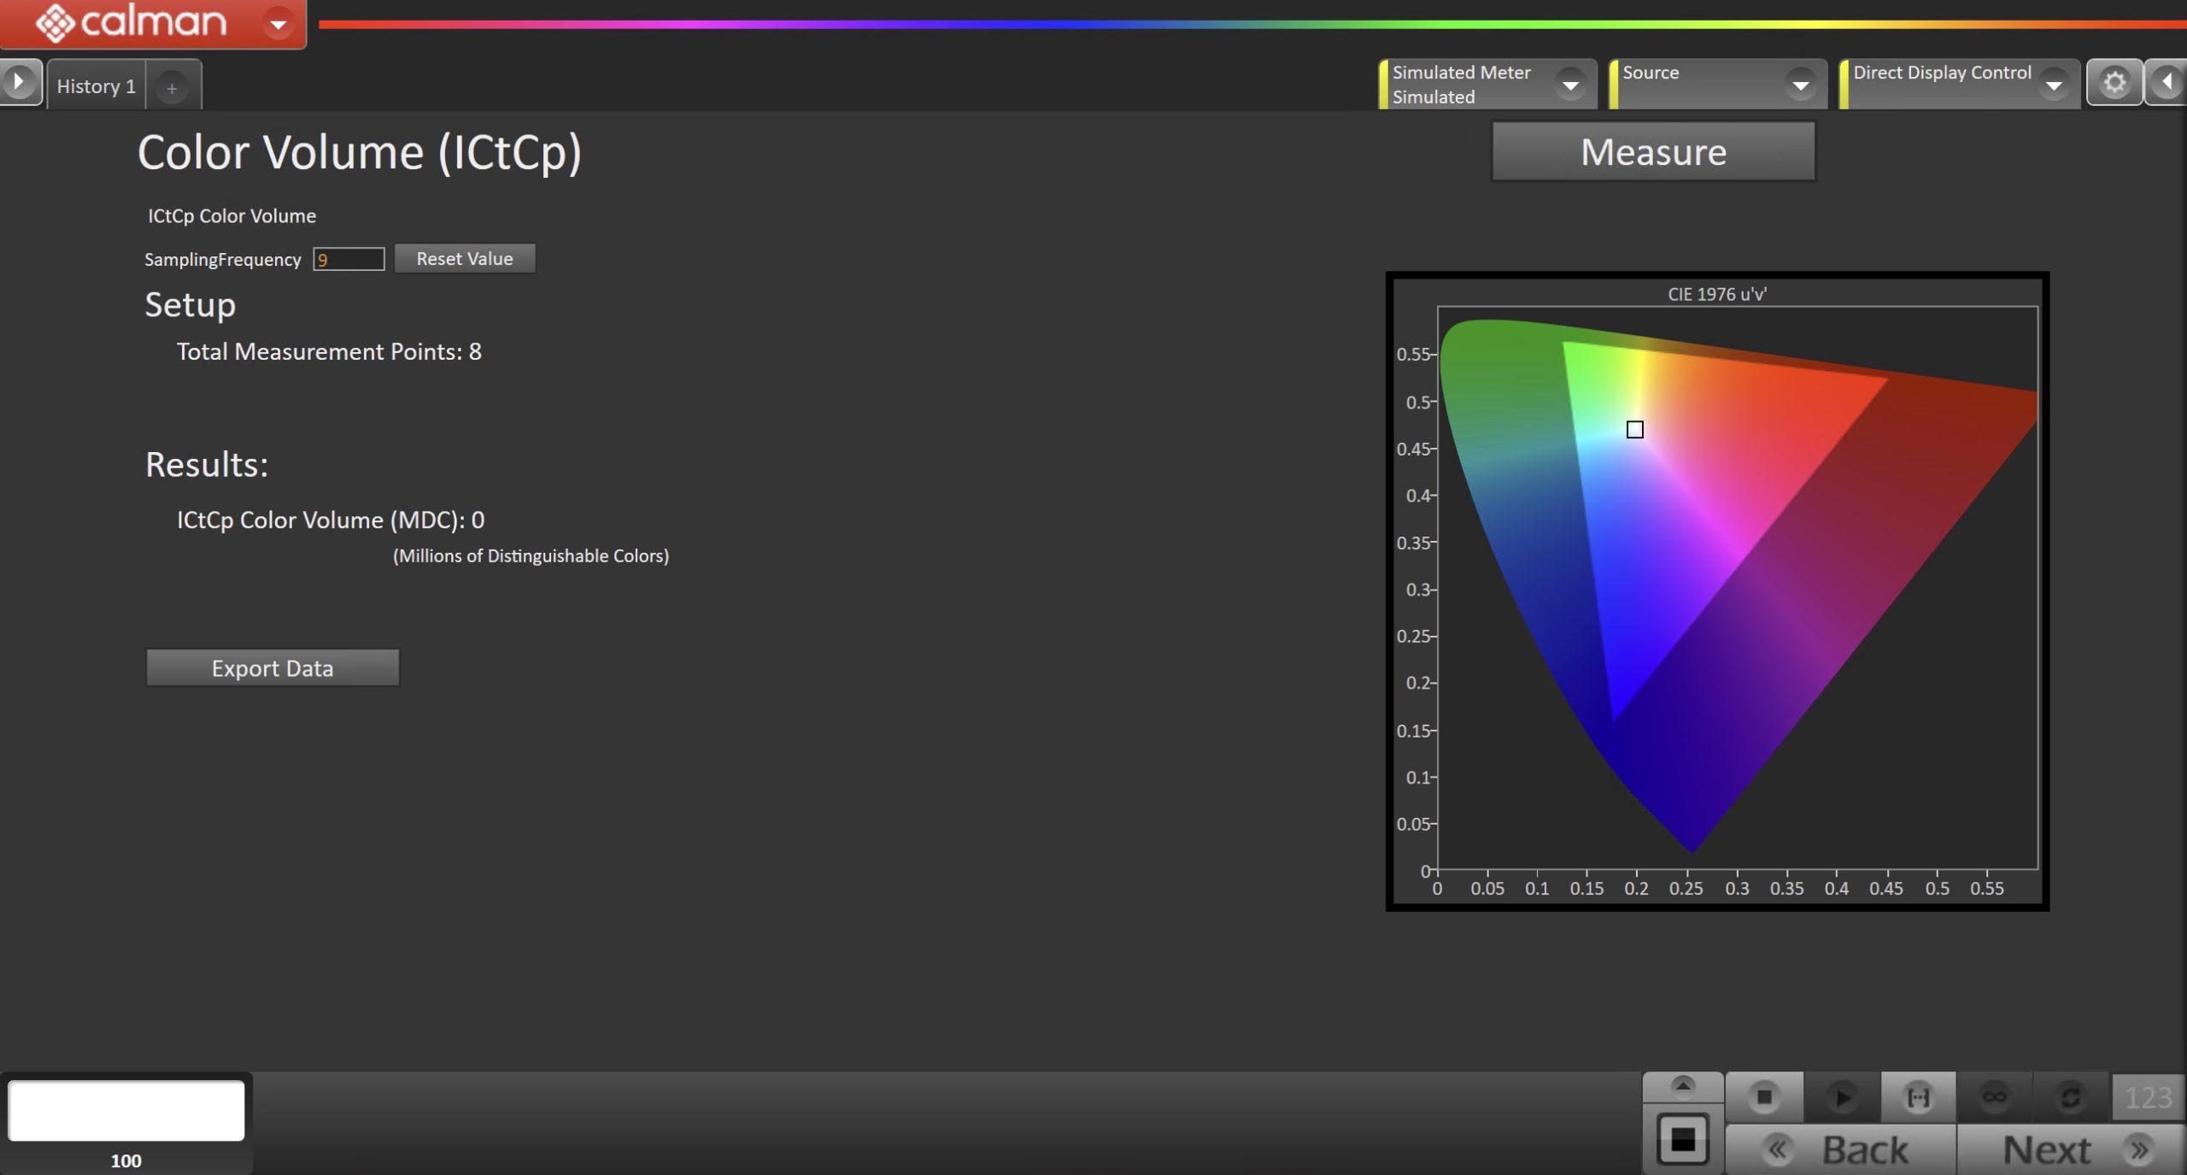
Task: Click the Export Data button
Action: (x=272, y=668)
